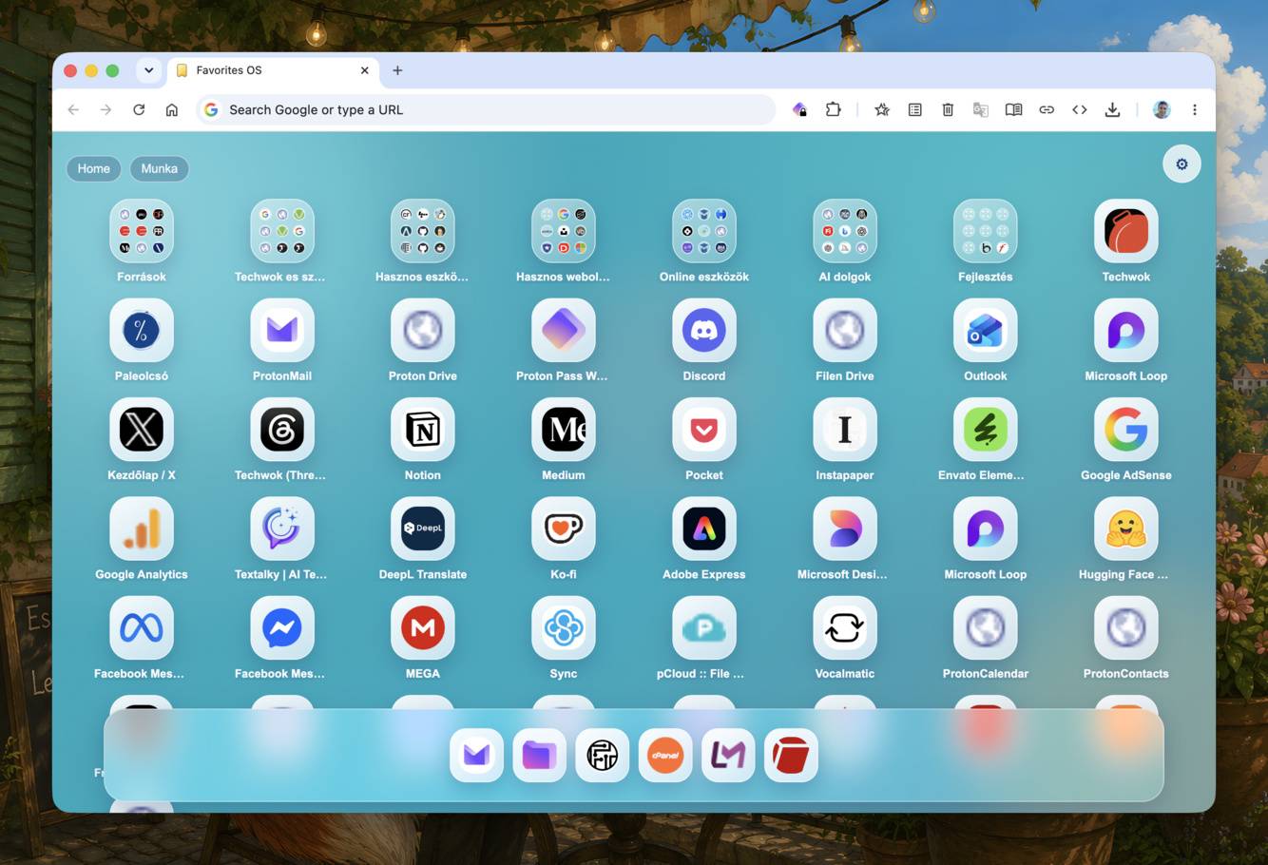Open the Google Analytics shortcut
Image resolution: width=1268 pixels, height=865 pixels.
point(142,529)
